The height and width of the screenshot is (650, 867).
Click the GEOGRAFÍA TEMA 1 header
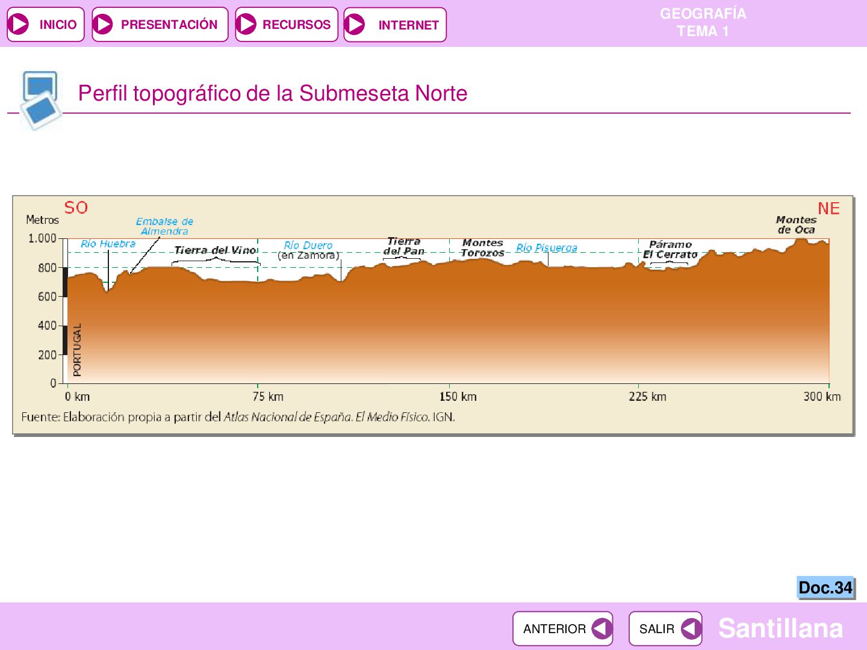pyautogui.click(x=703, y=22)
